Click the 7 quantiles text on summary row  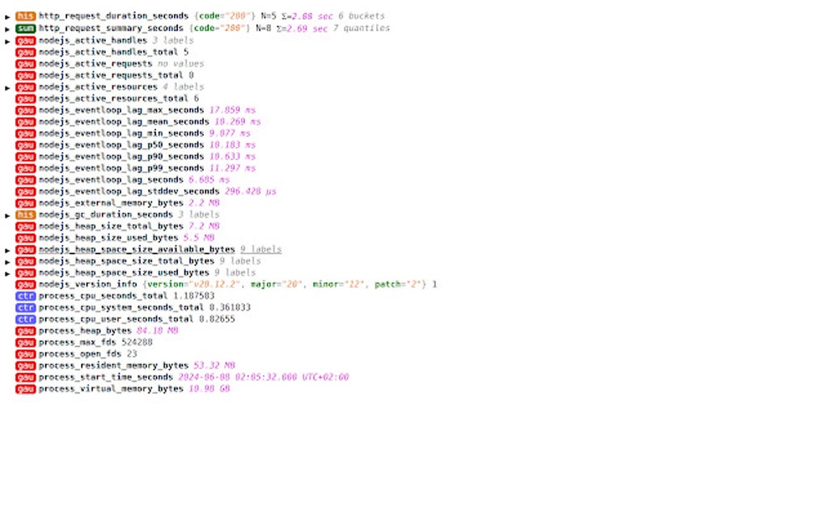(362, 28)
